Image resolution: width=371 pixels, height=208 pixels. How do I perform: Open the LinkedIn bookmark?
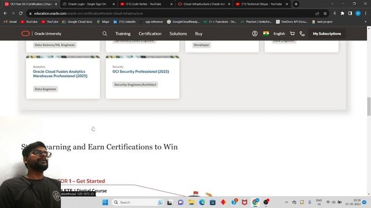click(x=125, y=22)
